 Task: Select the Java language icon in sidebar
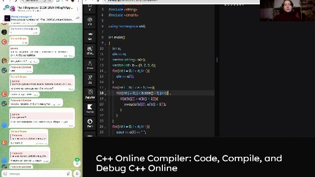point(90,65)
